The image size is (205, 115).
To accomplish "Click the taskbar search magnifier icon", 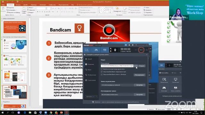I will (8, 112).
